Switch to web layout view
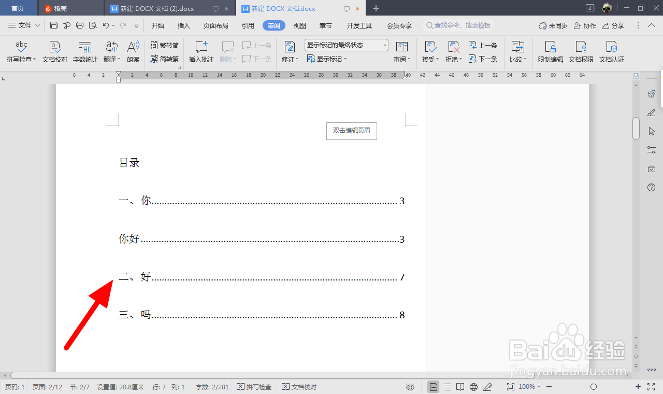This screenshot has height=394, width=663. pos(473,387)
